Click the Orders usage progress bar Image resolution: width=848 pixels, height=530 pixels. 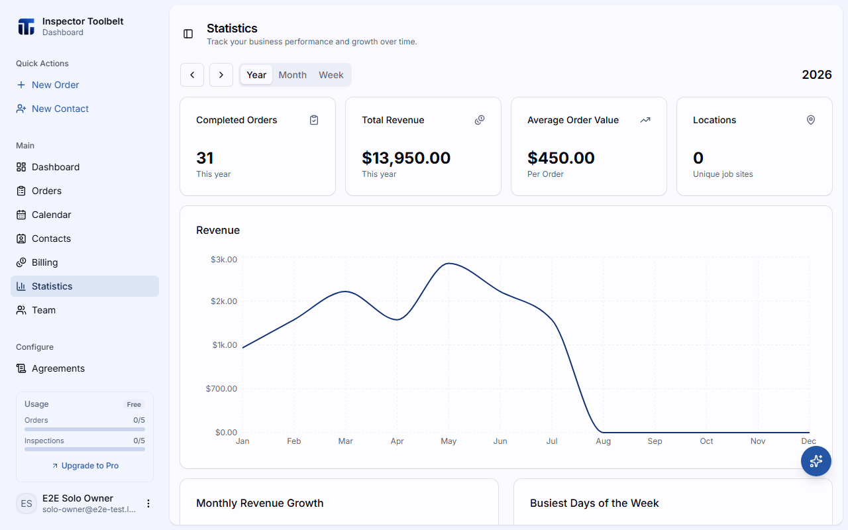[85, 429]
